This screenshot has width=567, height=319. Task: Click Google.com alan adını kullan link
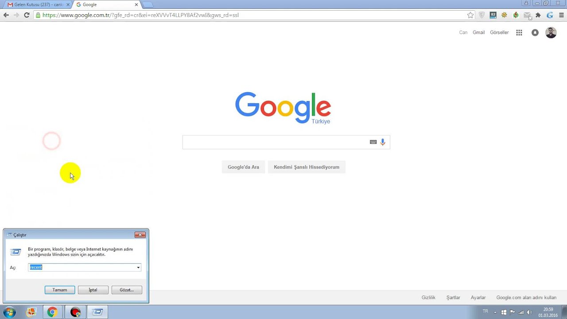(x=526, y=298)
